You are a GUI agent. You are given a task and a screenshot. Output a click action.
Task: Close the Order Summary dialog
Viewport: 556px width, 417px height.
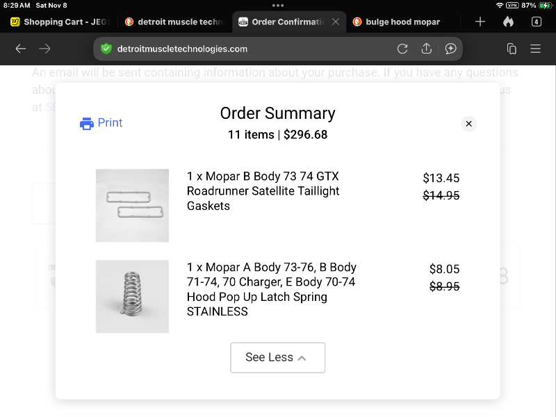468,124
